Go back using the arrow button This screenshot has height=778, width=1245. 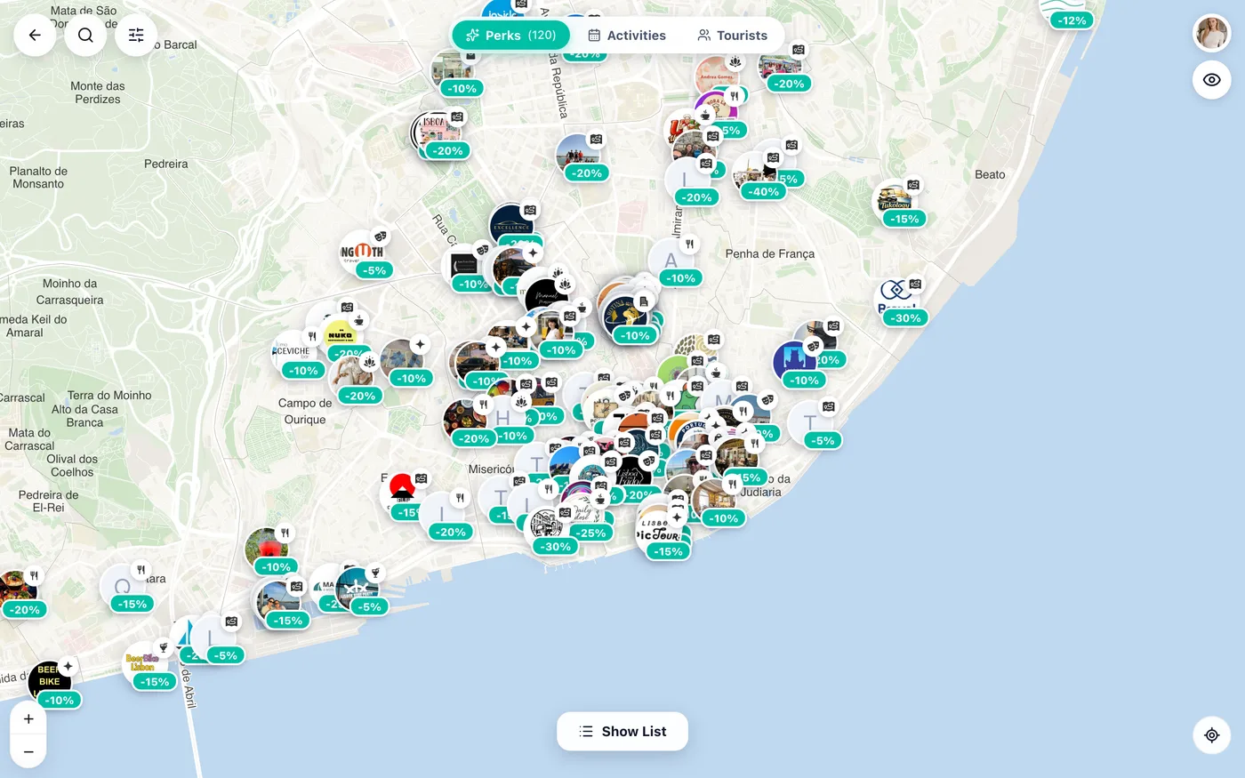pos(35,36)
